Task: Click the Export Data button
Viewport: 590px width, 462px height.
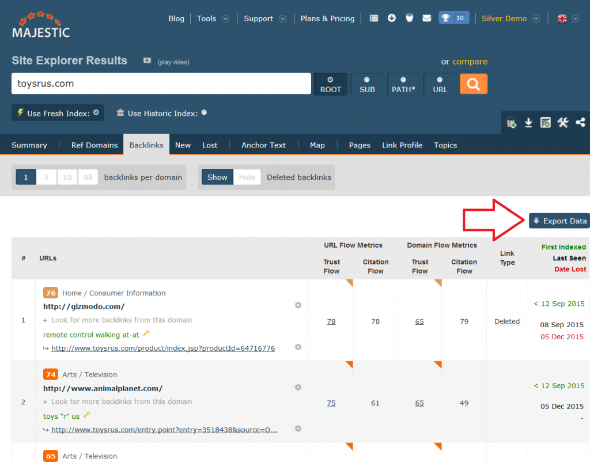Action: (x=559, y=221)
